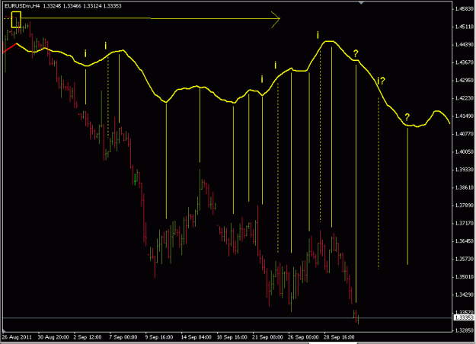Select the horizontal current-price line
The image size is (476, 344).
pos(228,317)
